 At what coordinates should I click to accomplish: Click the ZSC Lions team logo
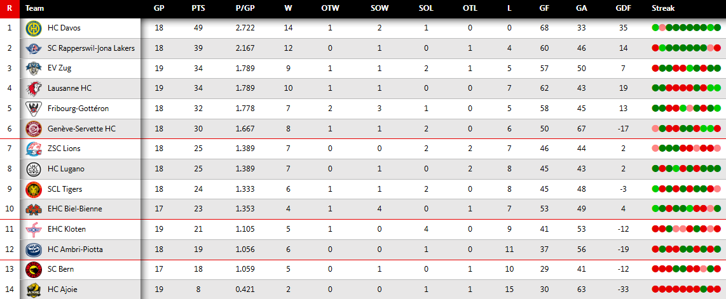[33, 149]
